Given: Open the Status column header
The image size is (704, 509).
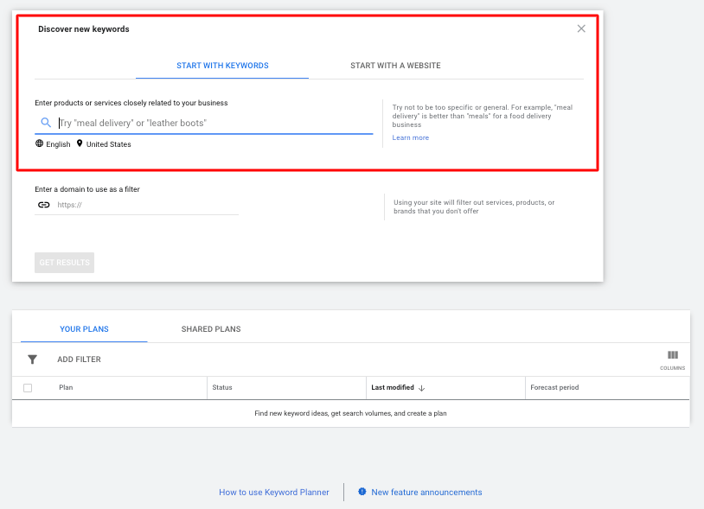Looking at the screenshot, I should tap(223, 387).
